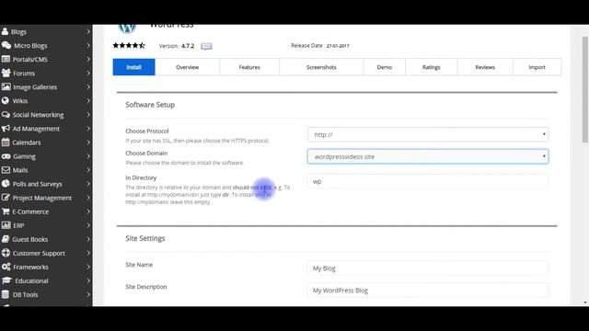The height and width of the screenshot is (331, 589).
Task: Open the Screenshots tab
Action: pyautogui.click(x=321, y=67)
